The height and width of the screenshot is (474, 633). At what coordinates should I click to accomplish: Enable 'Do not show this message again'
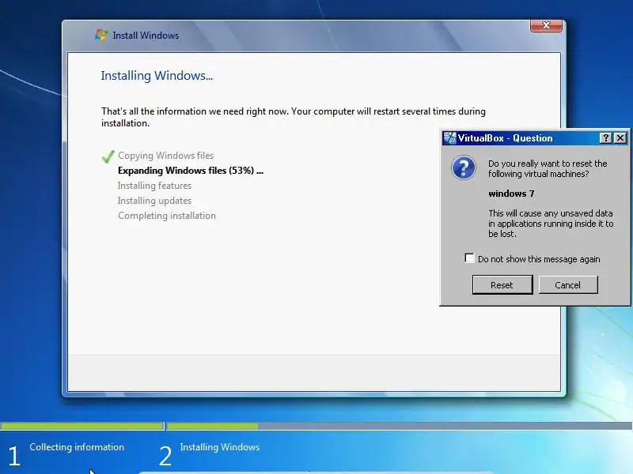click(469, 258)
